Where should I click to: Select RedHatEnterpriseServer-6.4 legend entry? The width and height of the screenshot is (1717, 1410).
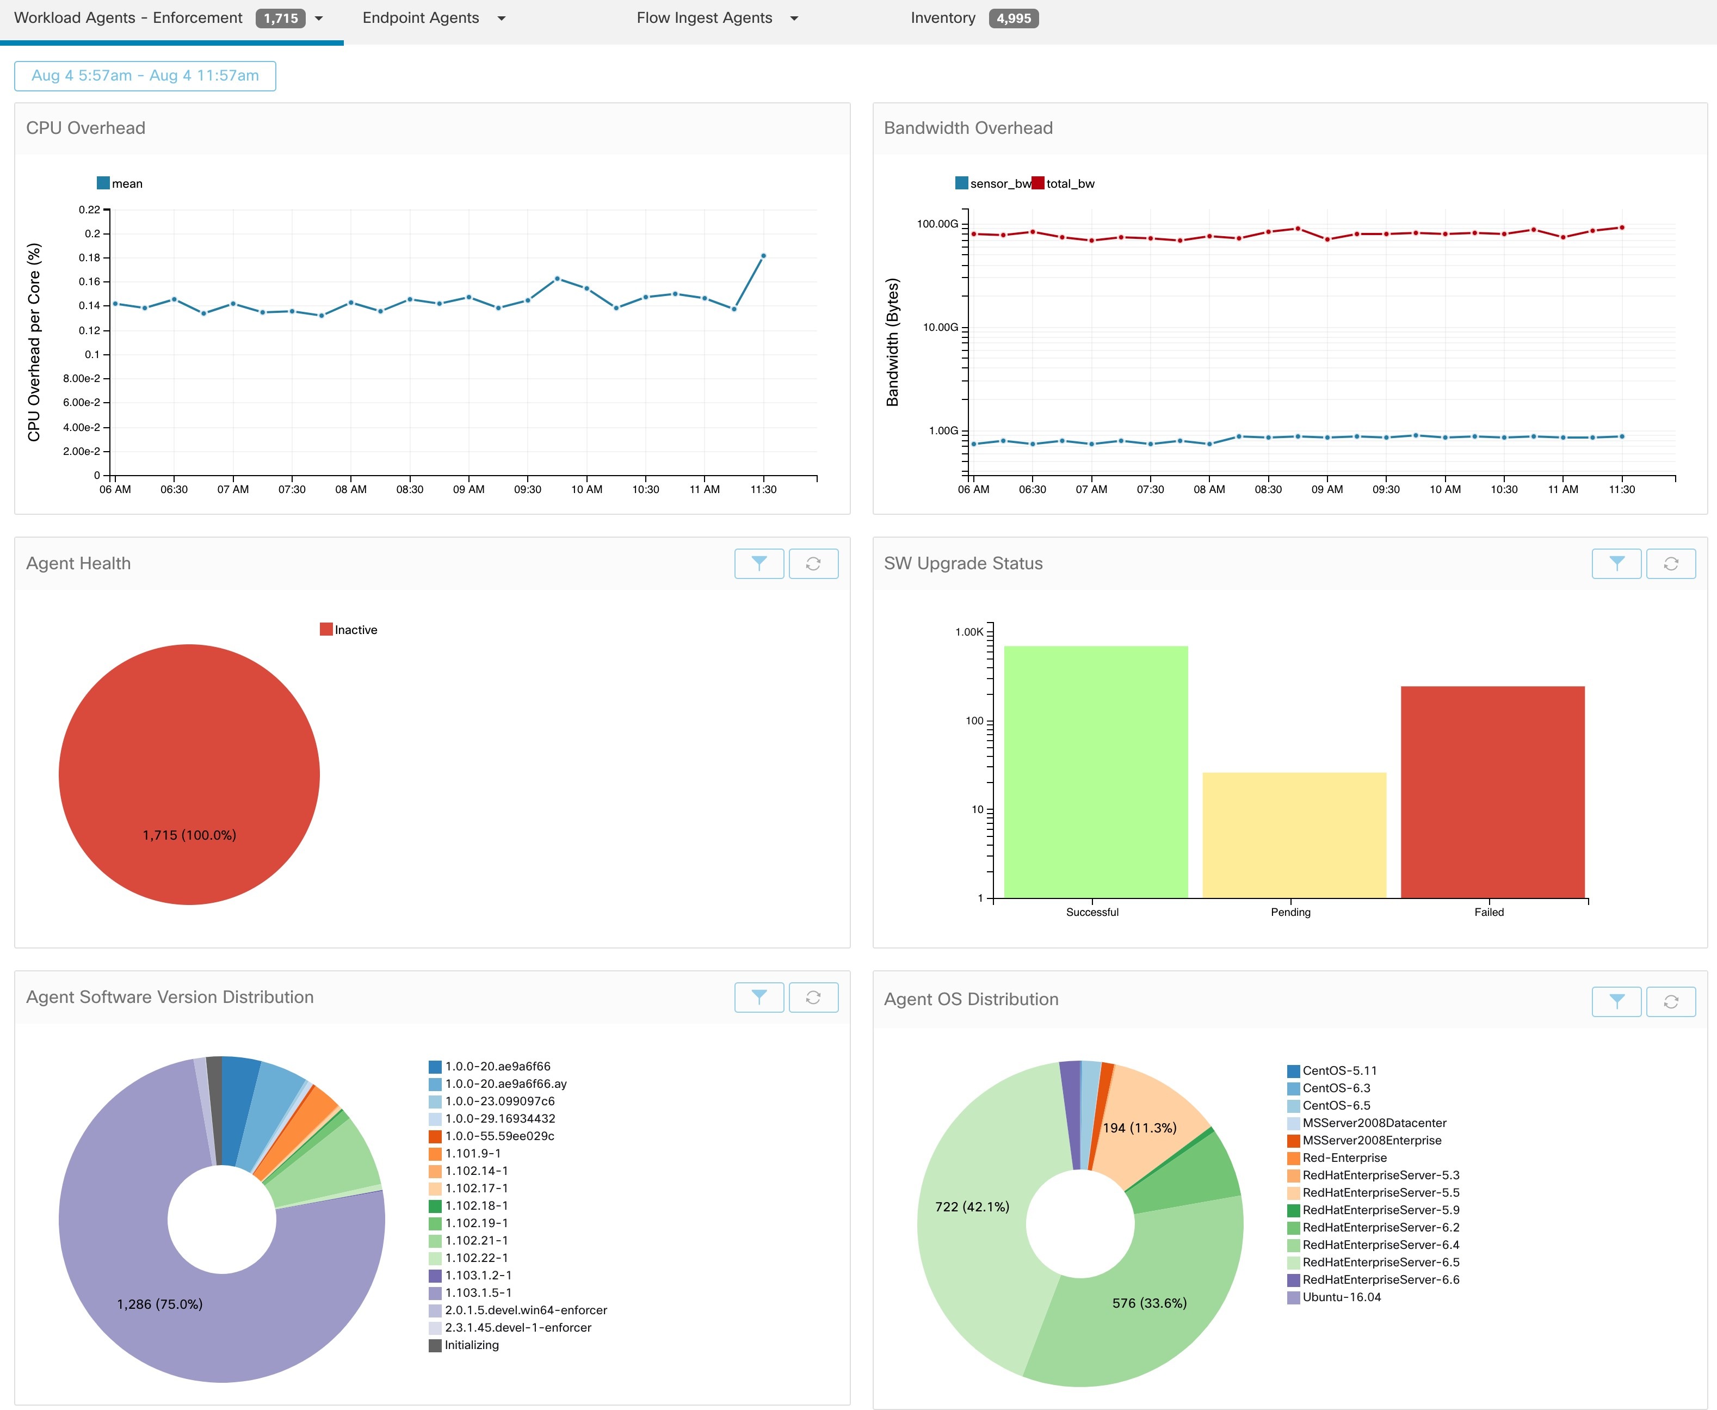[x=1374, y=1245]
